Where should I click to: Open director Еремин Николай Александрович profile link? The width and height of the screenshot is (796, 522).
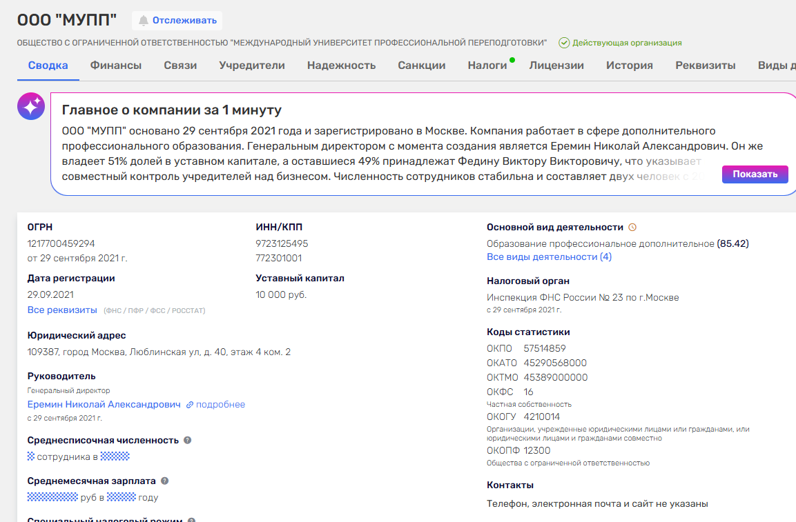pos(104,405)
